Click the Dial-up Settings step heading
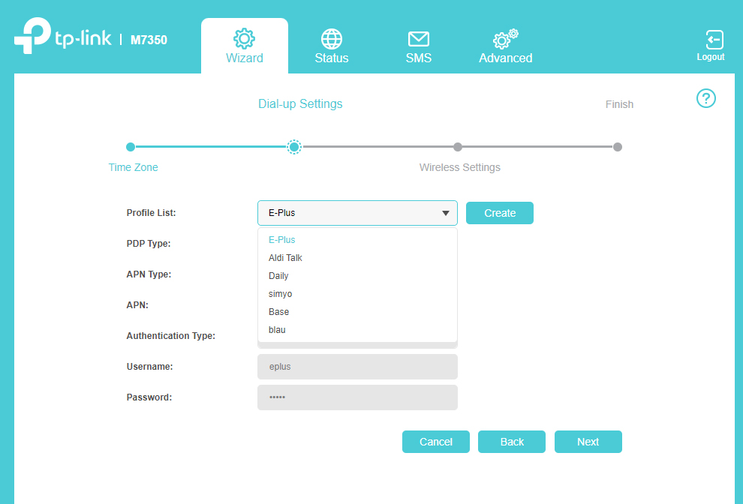The width and height of the screenshot is (743, 504). [x=300, y=104]
